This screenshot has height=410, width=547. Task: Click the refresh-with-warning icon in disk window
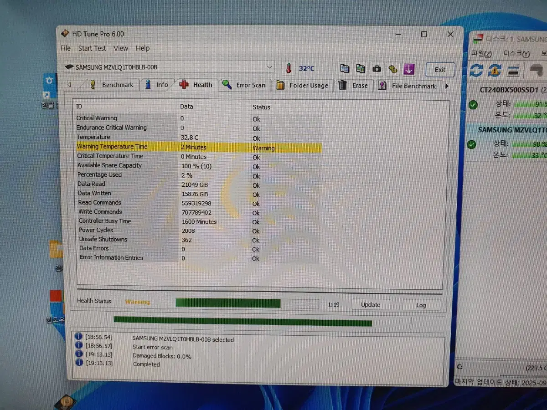[x=495, y=70]
